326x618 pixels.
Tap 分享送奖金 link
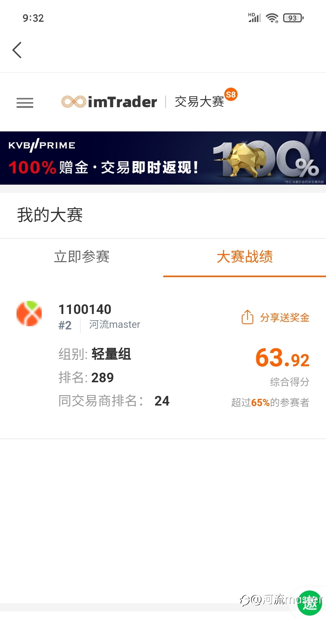[x=285, y=318]
